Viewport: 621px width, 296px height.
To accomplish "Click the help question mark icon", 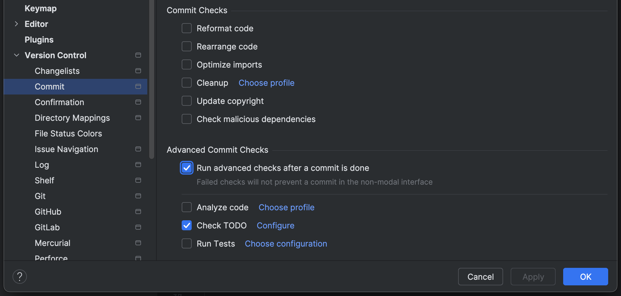I will coord(20,277).
